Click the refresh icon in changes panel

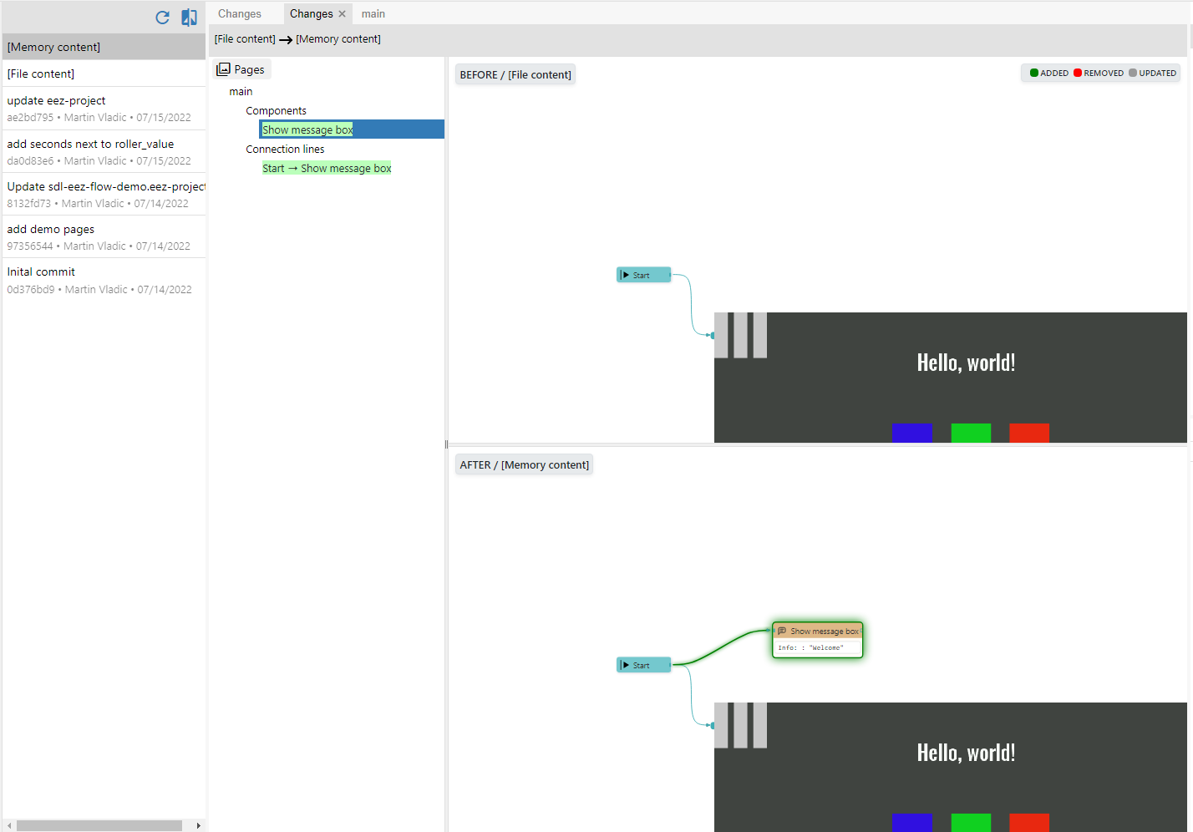click(163, 18)
